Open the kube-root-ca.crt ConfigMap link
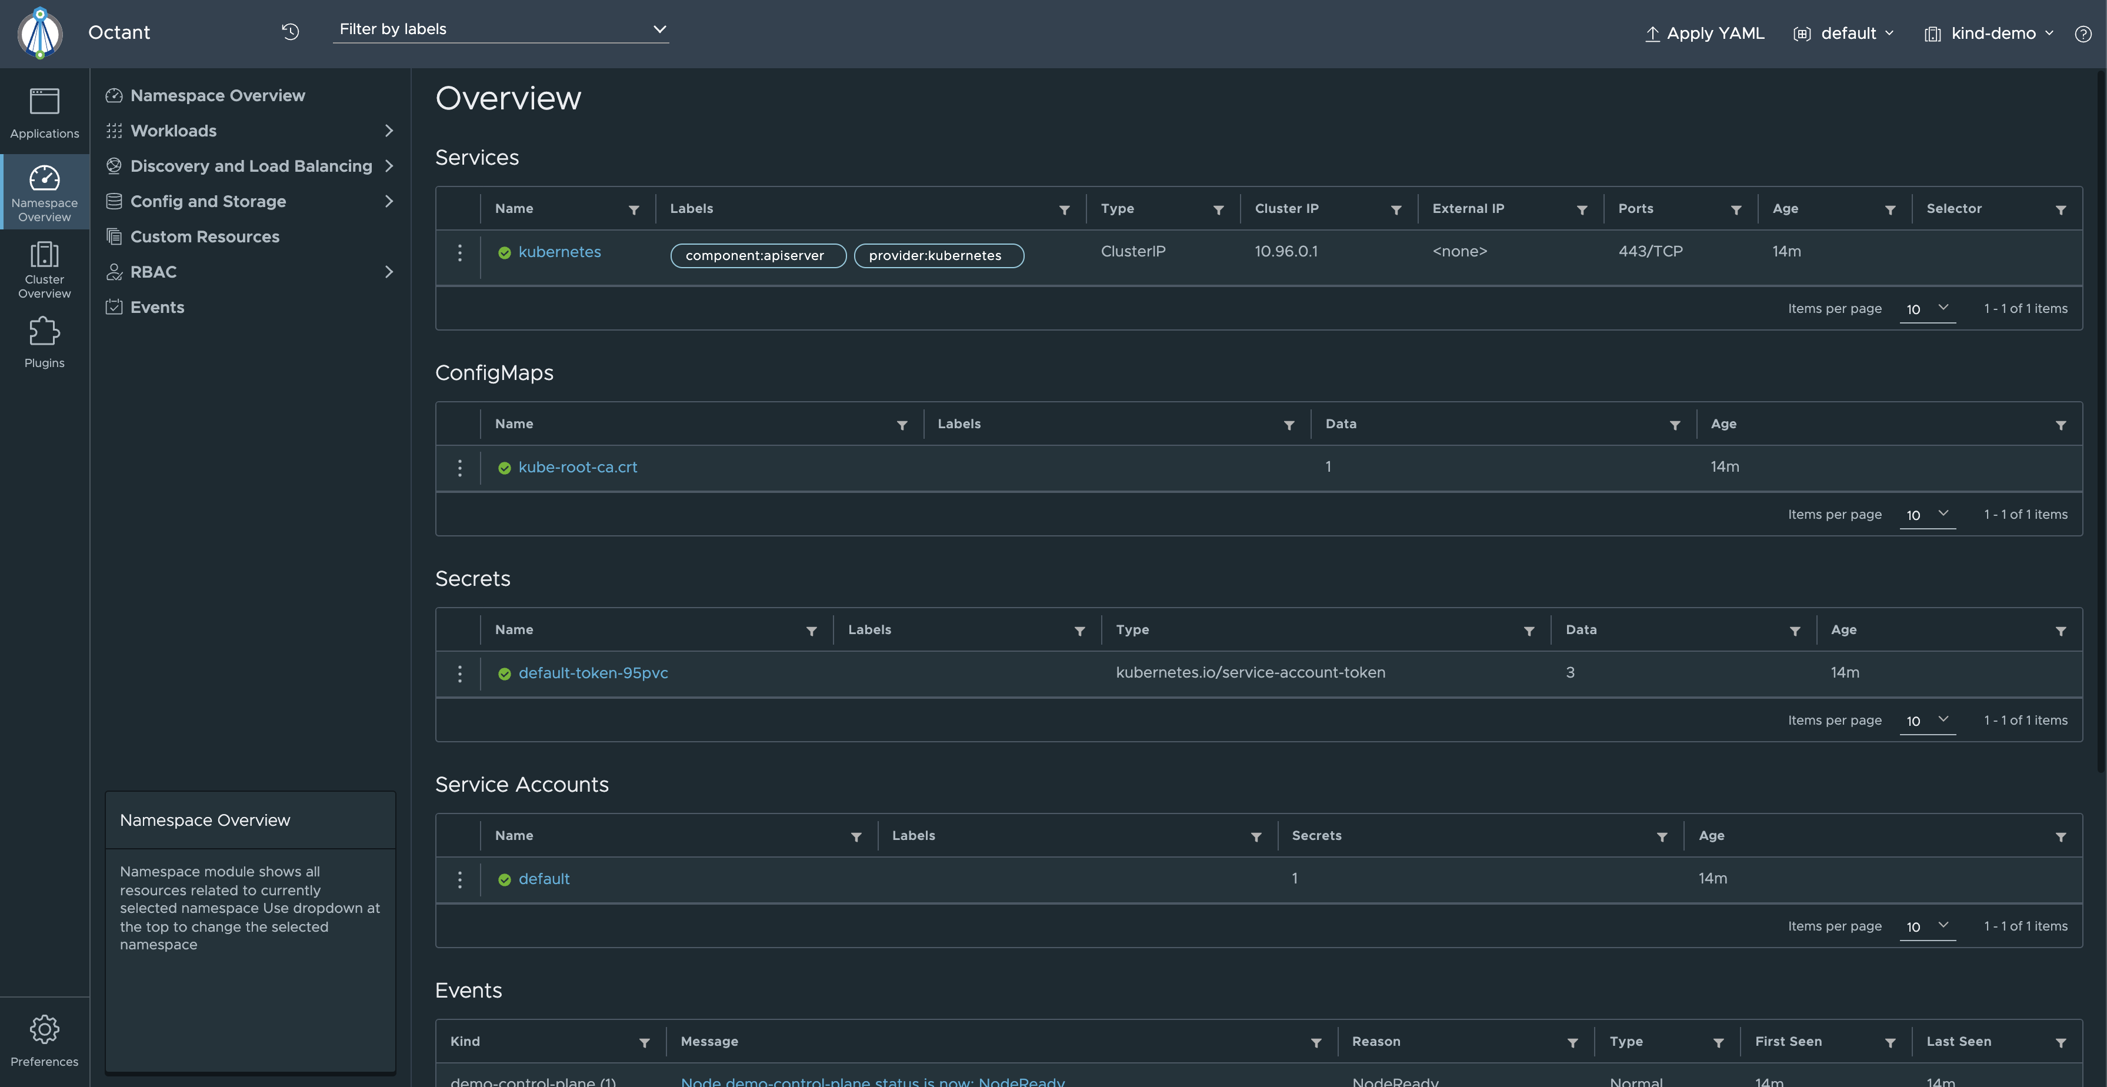 (x=578, y=467)
